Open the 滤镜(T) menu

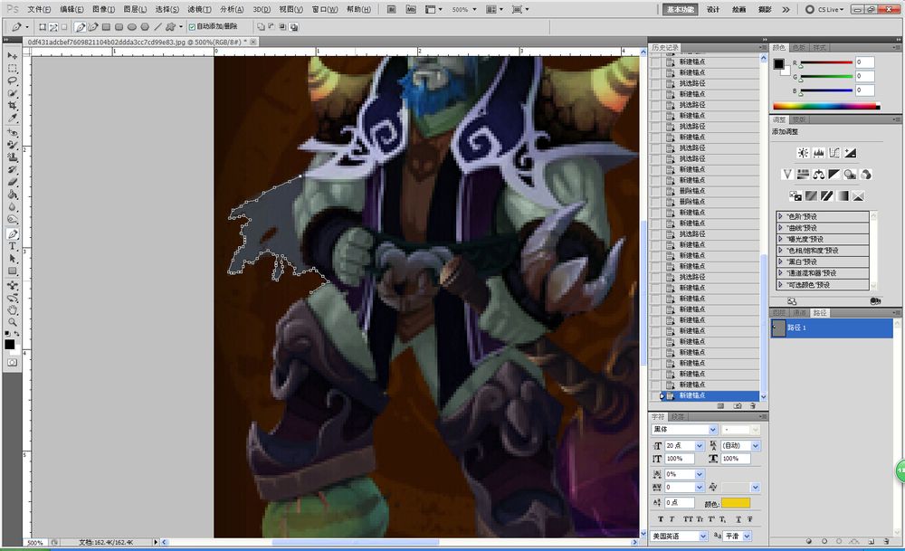[199, 9]
